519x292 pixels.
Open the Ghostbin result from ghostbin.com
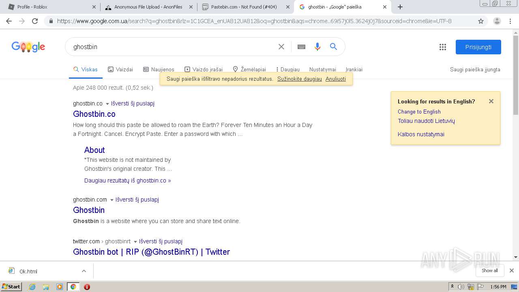click(x=89, y=210)
